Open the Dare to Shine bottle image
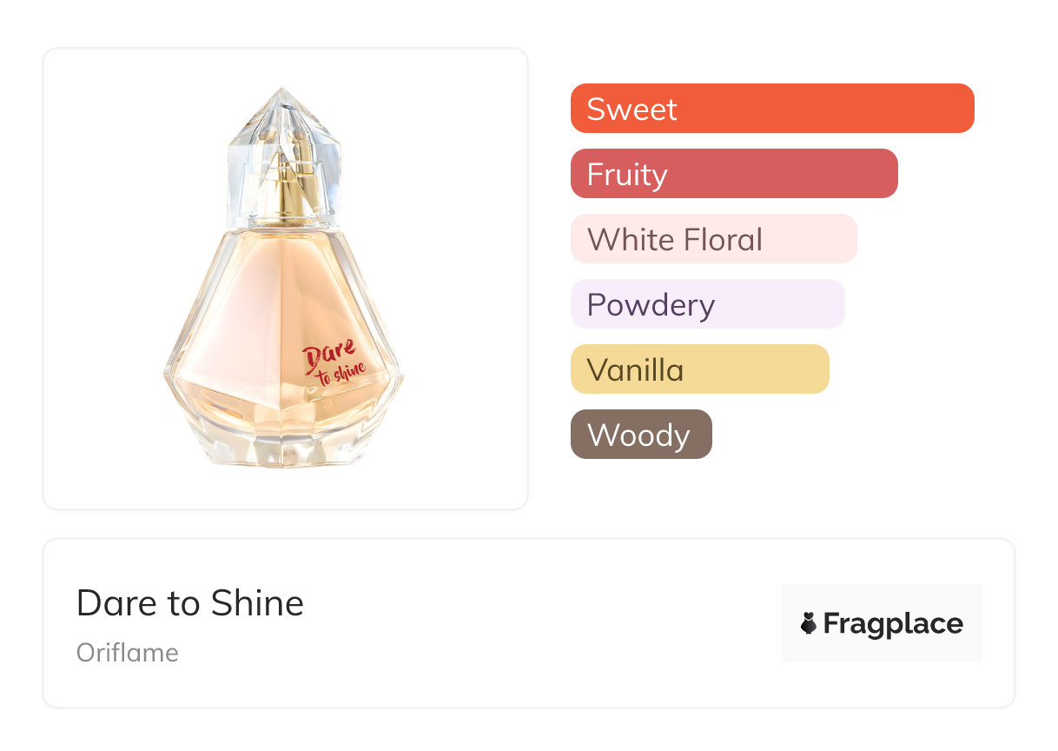The image size is (1058, 751). click(x=284, y=277)
